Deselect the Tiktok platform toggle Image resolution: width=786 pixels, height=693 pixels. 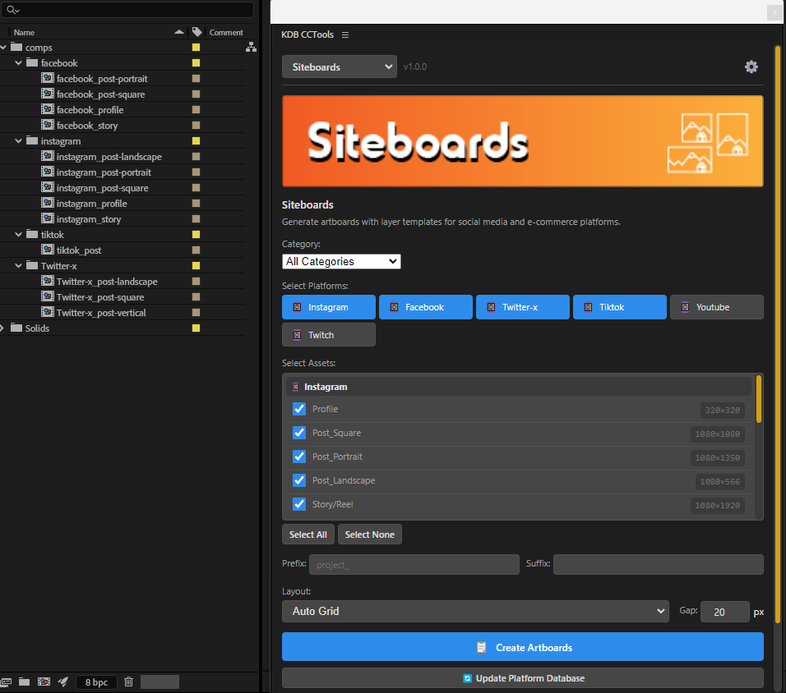tap(620, 307)
